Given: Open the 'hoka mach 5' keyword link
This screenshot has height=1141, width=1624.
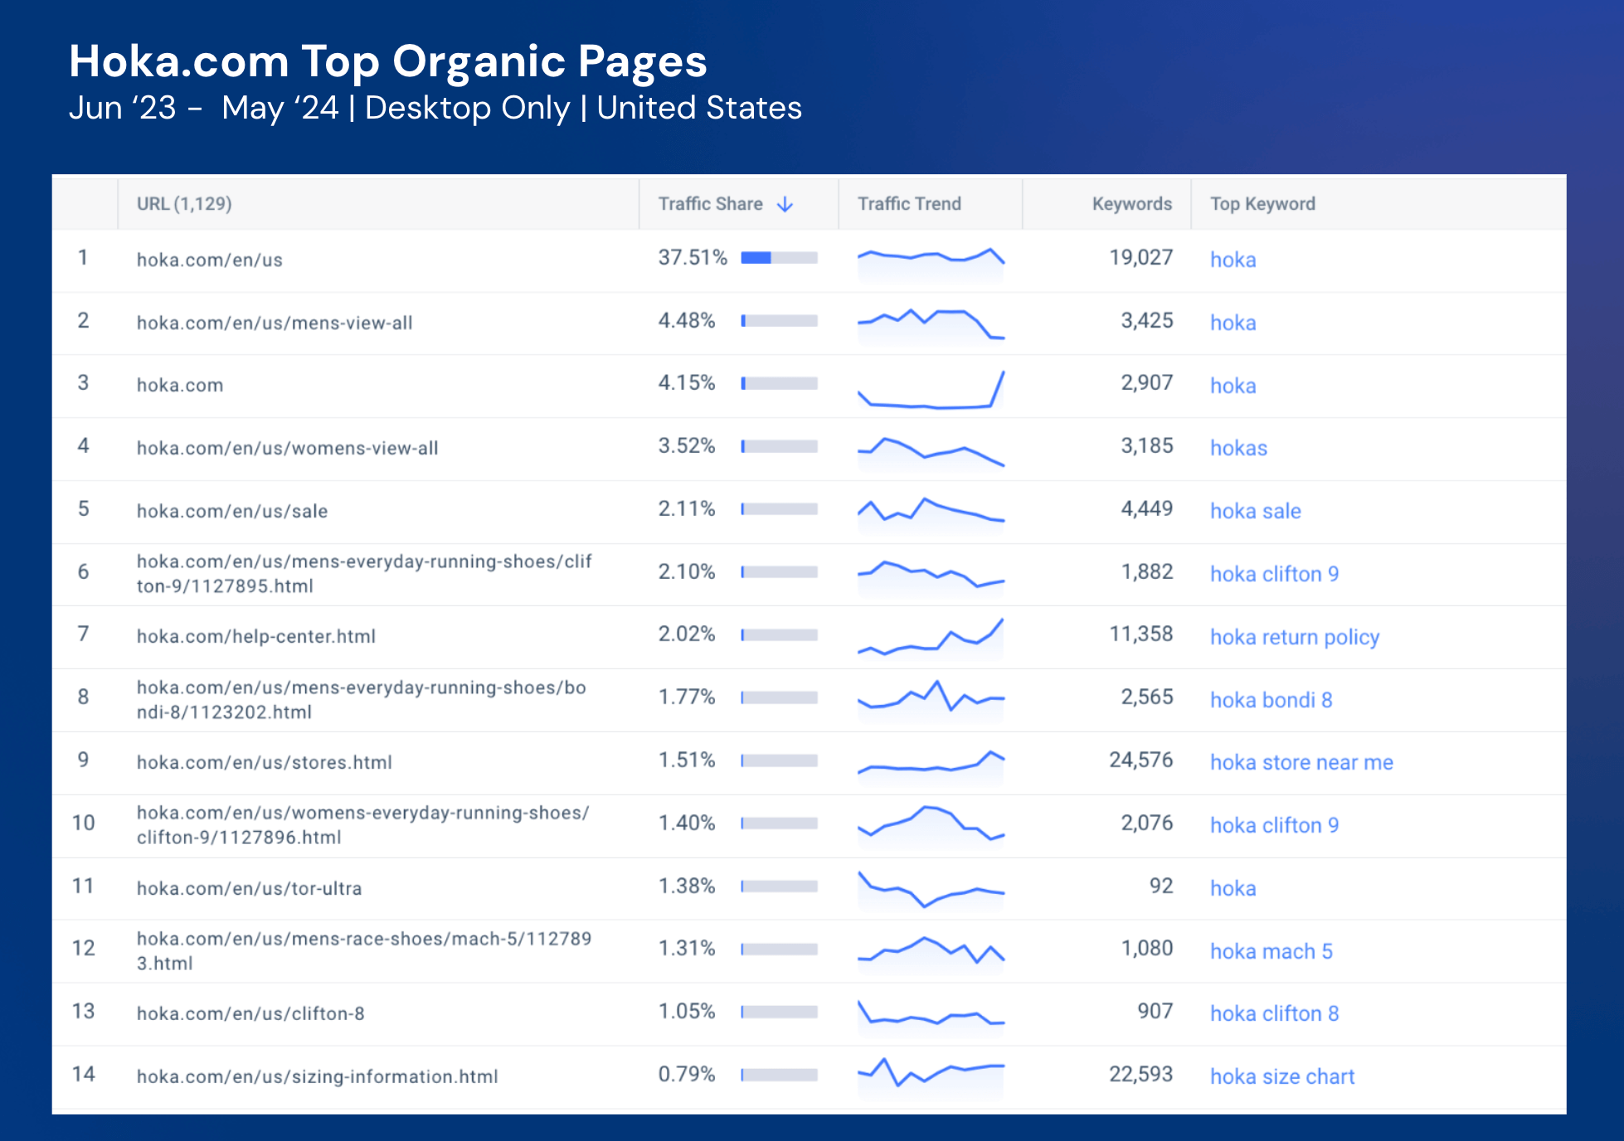Looking at the screenshot, I should click(1271, 951).
